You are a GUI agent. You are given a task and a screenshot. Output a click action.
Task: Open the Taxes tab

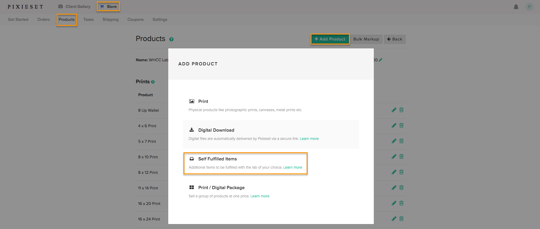coord(88,20)
